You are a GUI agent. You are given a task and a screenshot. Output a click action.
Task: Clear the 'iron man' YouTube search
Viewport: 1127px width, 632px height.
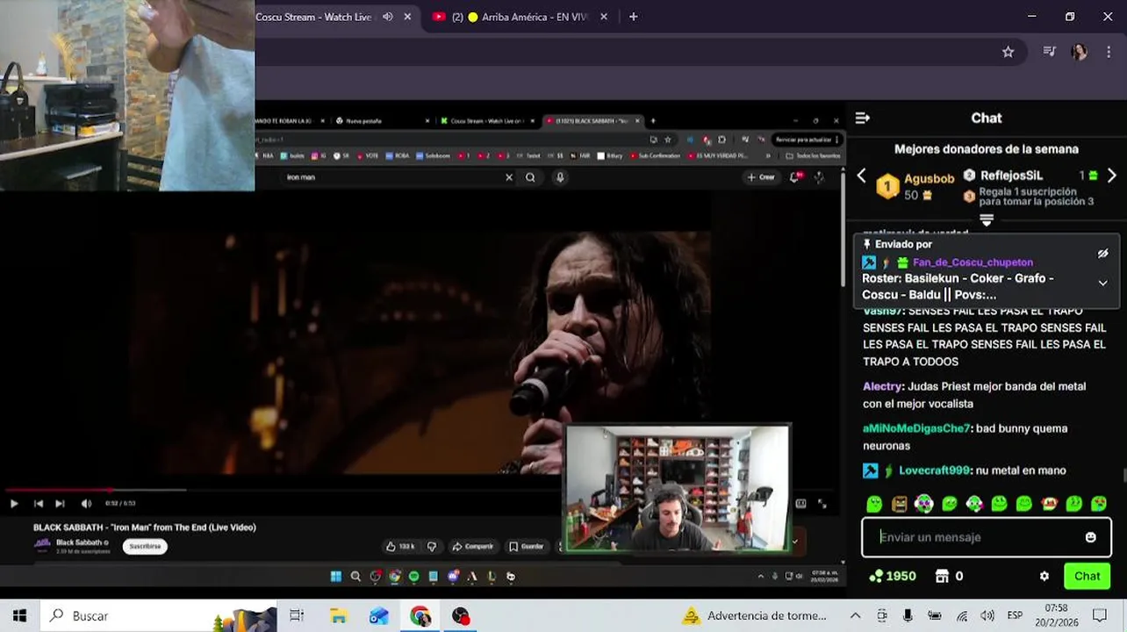pos(508,177)
